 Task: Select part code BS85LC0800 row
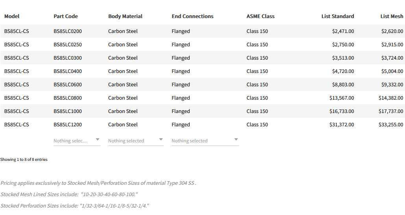click(68, 98)
